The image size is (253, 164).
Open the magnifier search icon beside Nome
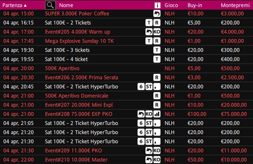tap(50, 5)
